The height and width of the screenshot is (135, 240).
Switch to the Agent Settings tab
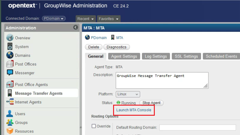click(124, 56)
